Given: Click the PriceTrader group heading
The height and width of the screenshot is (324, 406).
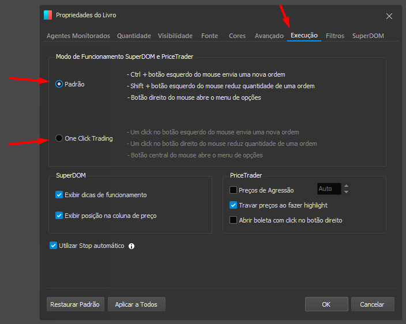Looking at the screenshot, I should [x=246, y=175].
